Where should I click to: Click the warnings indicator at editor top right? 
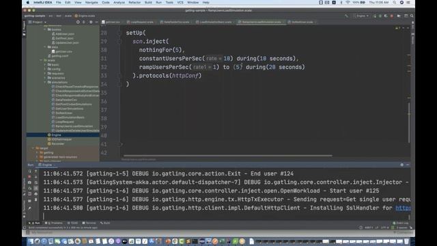397,28
